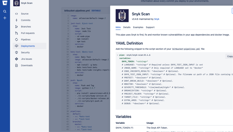Click the Bitbucket logo icon
Image resolution: width=233 pixels, height=132 pixels.
coord(5,3)
